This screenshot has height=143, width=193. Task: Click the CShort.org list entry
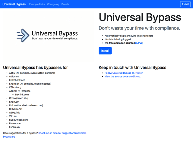[x=15, y=87]
